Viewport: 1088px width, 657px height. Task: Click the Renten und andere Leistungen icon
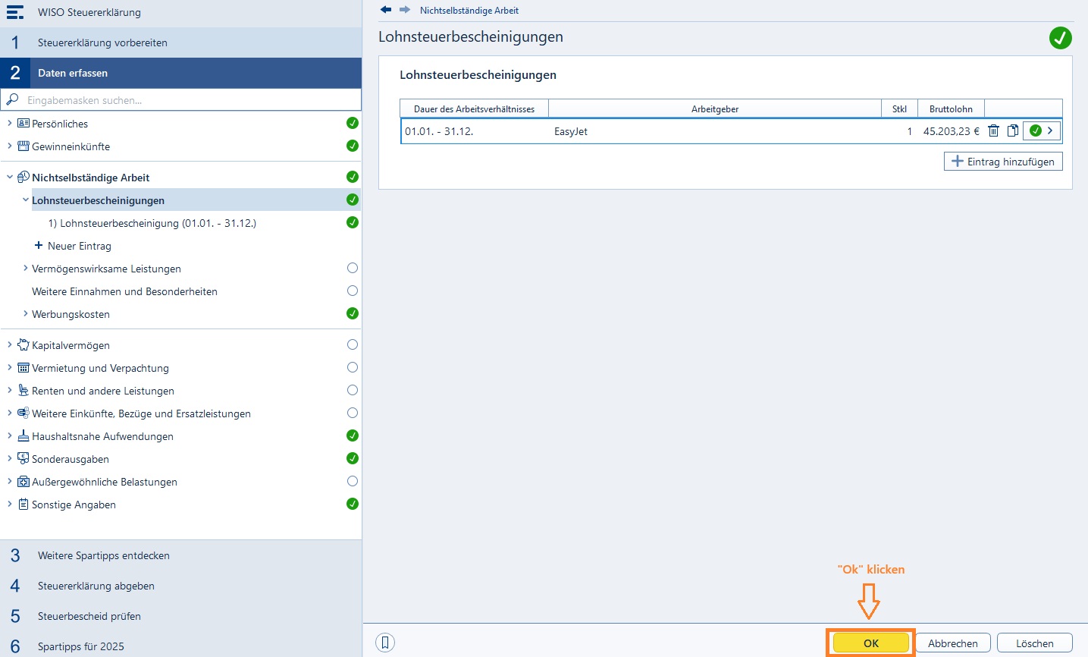pyautogui.click(x=24, y=390)
